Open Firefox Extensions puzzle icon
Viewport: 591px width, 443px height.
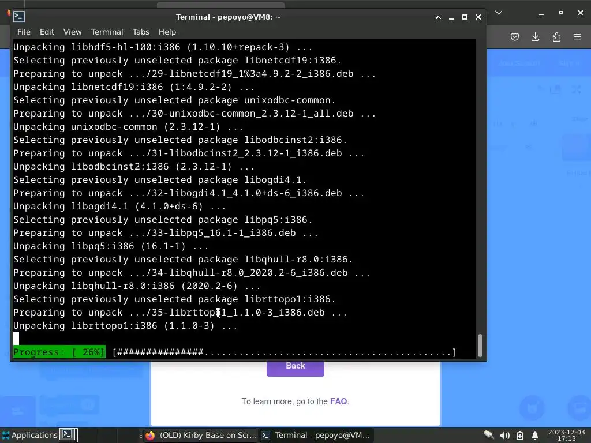click(556, 37)
